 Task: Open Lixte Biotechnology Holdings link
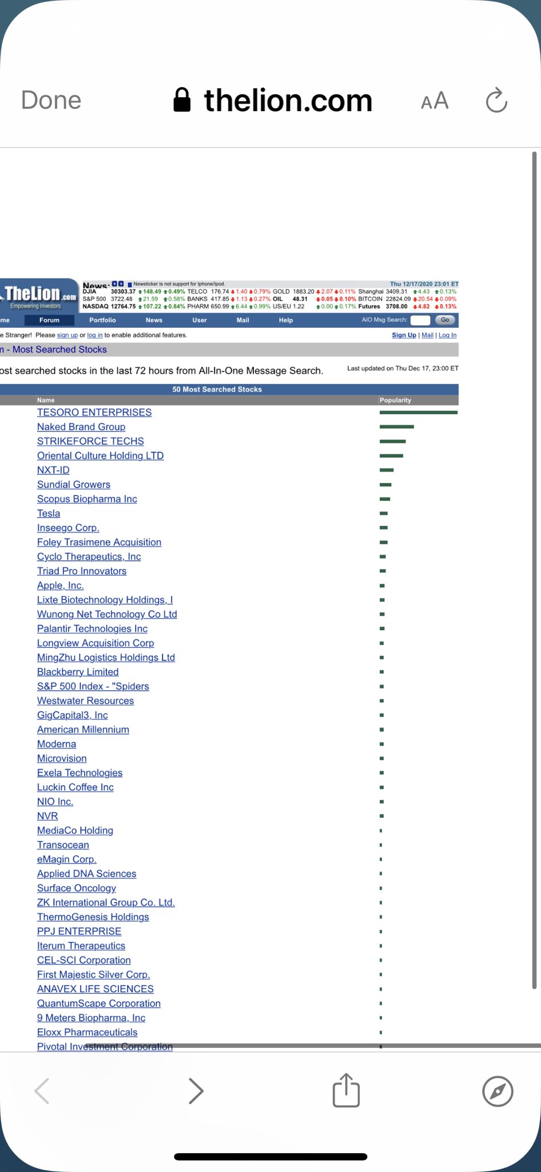pos(105,600)
